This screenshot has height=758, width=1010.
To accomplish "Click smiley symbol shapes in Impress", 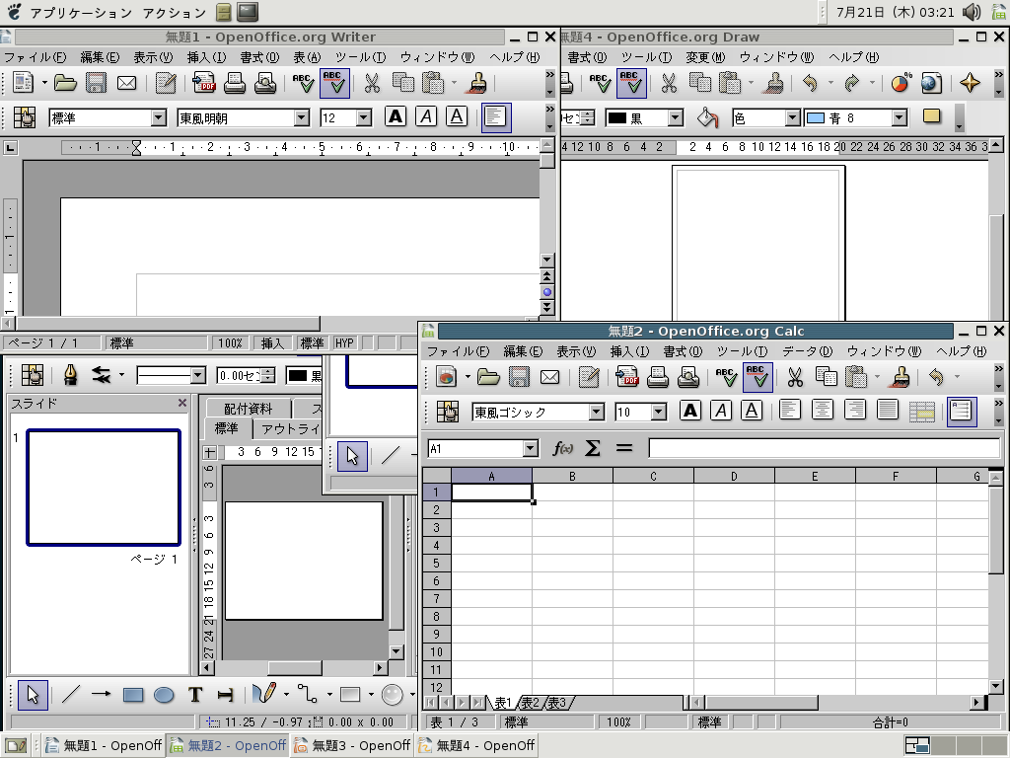I will [x=392, y=695].
